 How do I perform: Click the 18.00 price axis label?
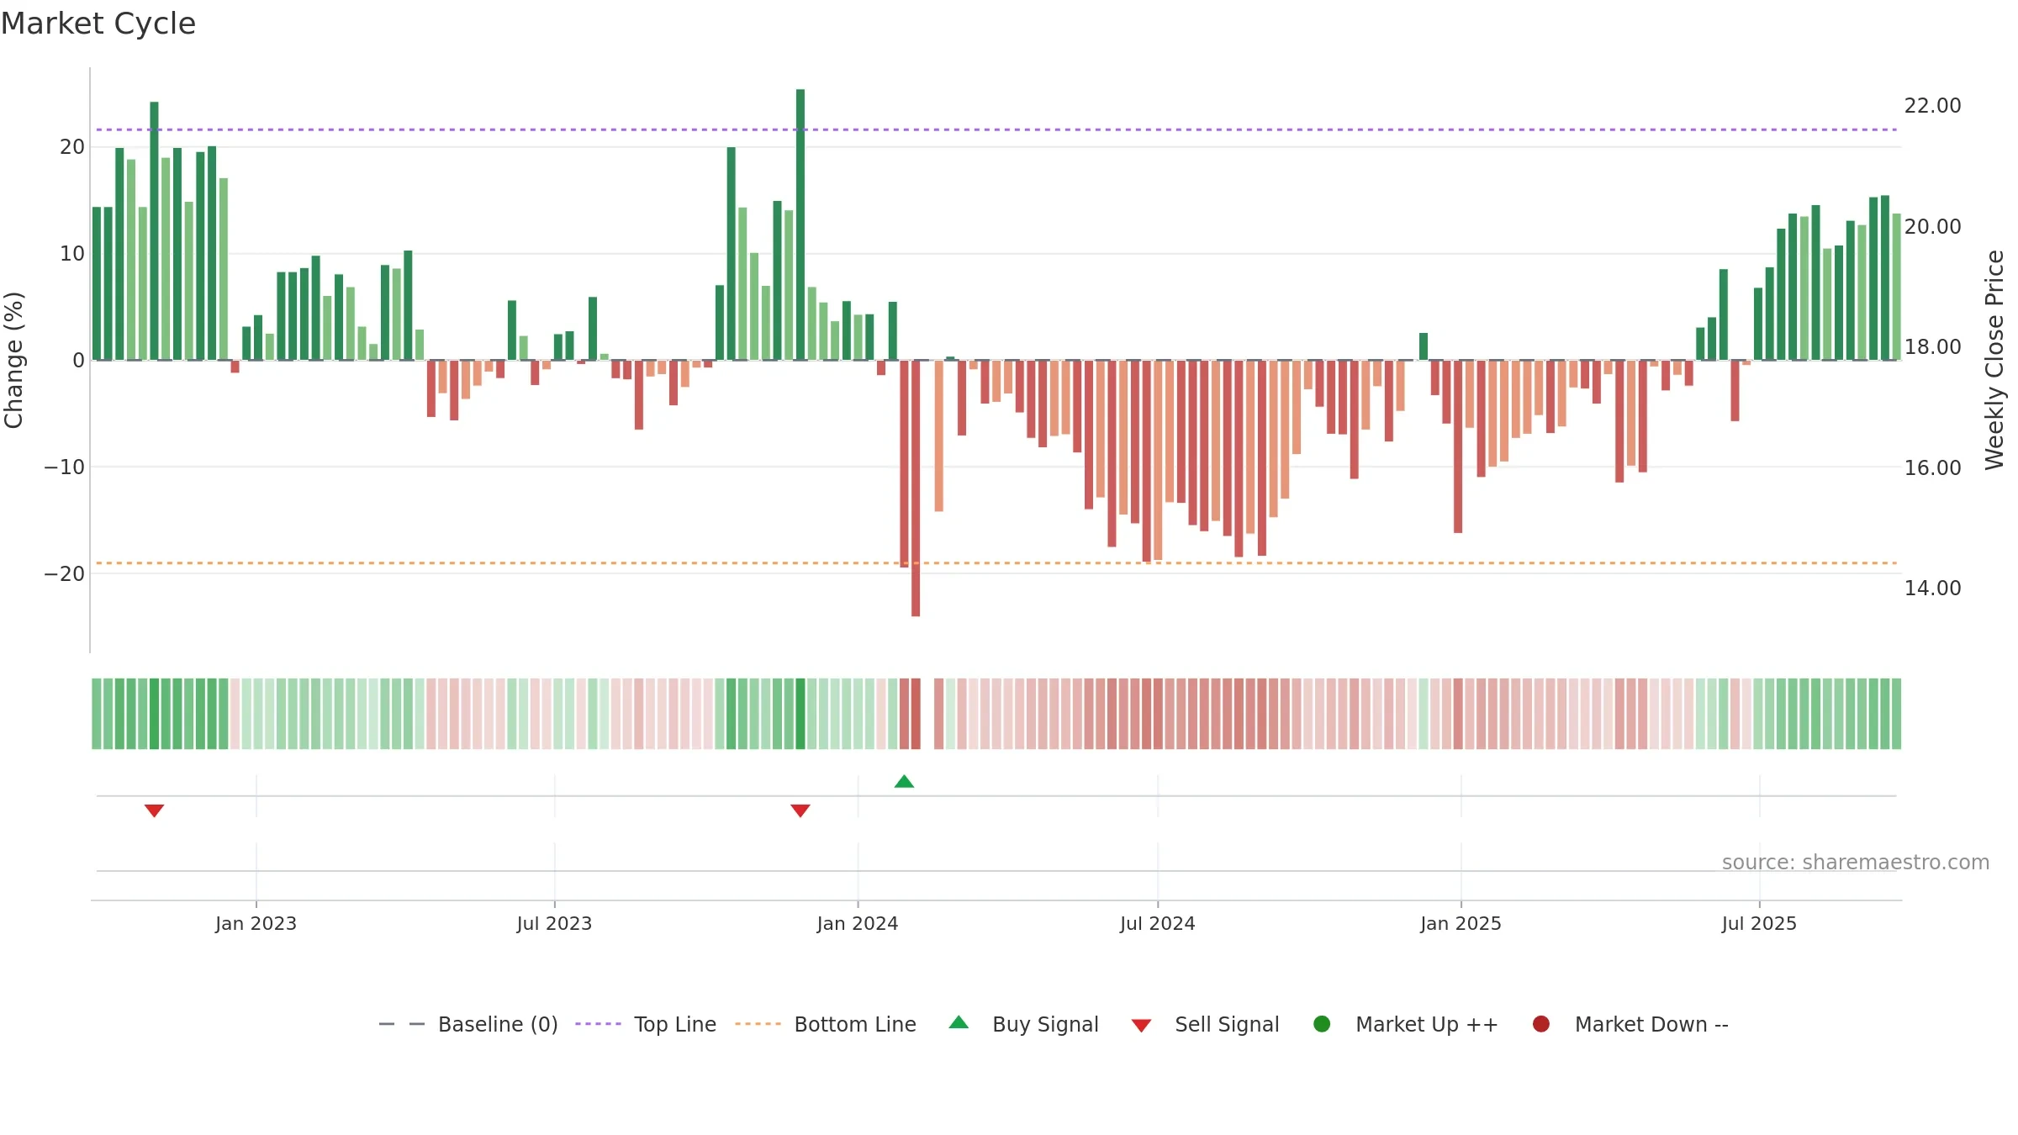[x=1932, y=346]
